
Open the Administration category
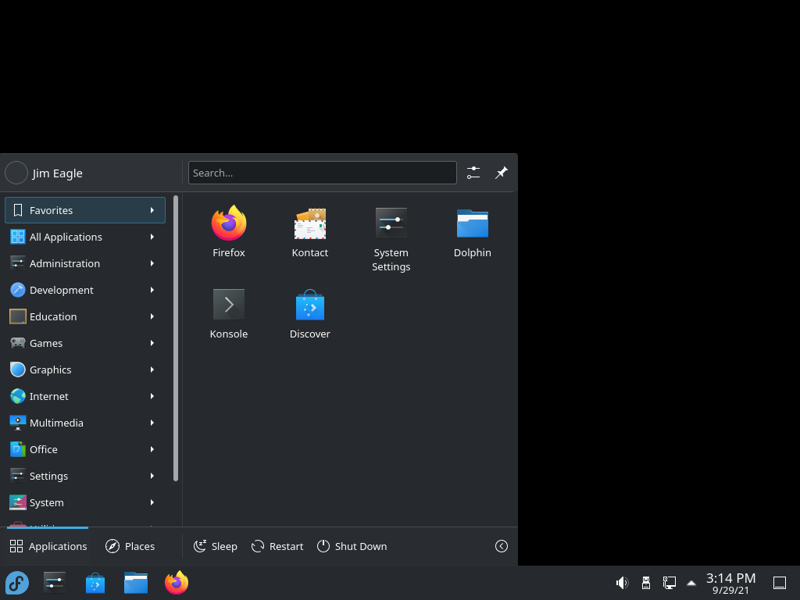pyautogui.click(x=85, y=263)
